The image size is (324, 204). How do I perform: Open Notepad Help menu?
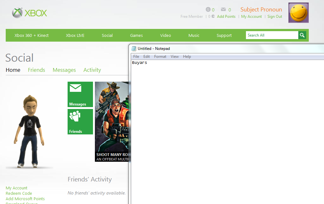(187, 57)
